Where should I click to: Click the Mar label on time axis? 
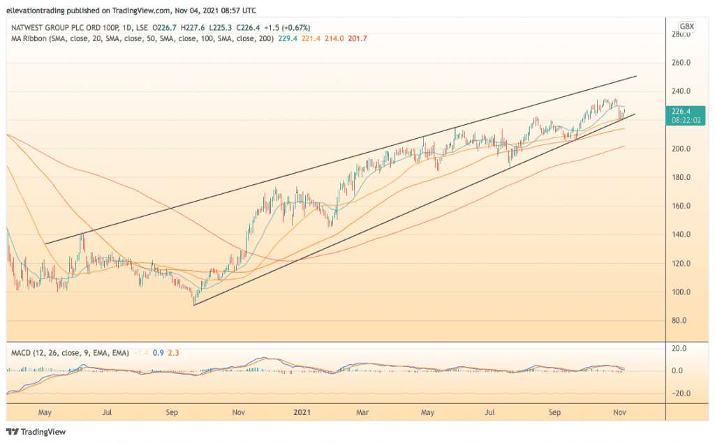pyautogui.click(x=362, y=412)
